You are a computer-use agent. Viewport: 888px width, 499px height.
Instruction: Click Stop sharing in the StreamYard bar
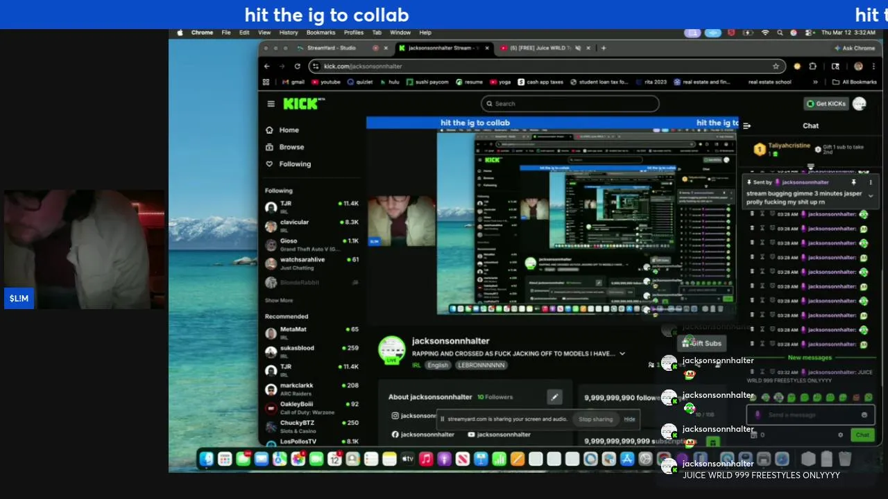(x=596, y=419)
